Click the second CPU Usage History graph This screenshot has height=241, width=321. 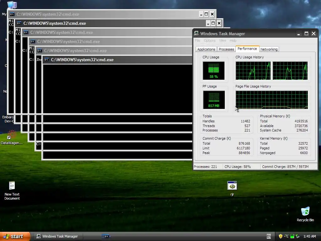click(290, 71)
